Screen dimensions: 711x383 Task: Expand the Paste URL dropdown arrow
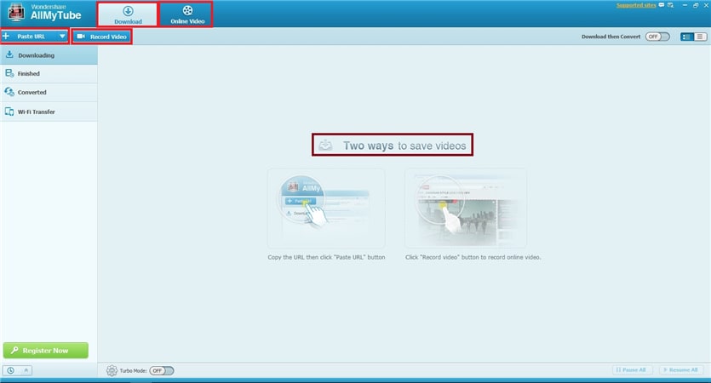[x=62, y=37]
